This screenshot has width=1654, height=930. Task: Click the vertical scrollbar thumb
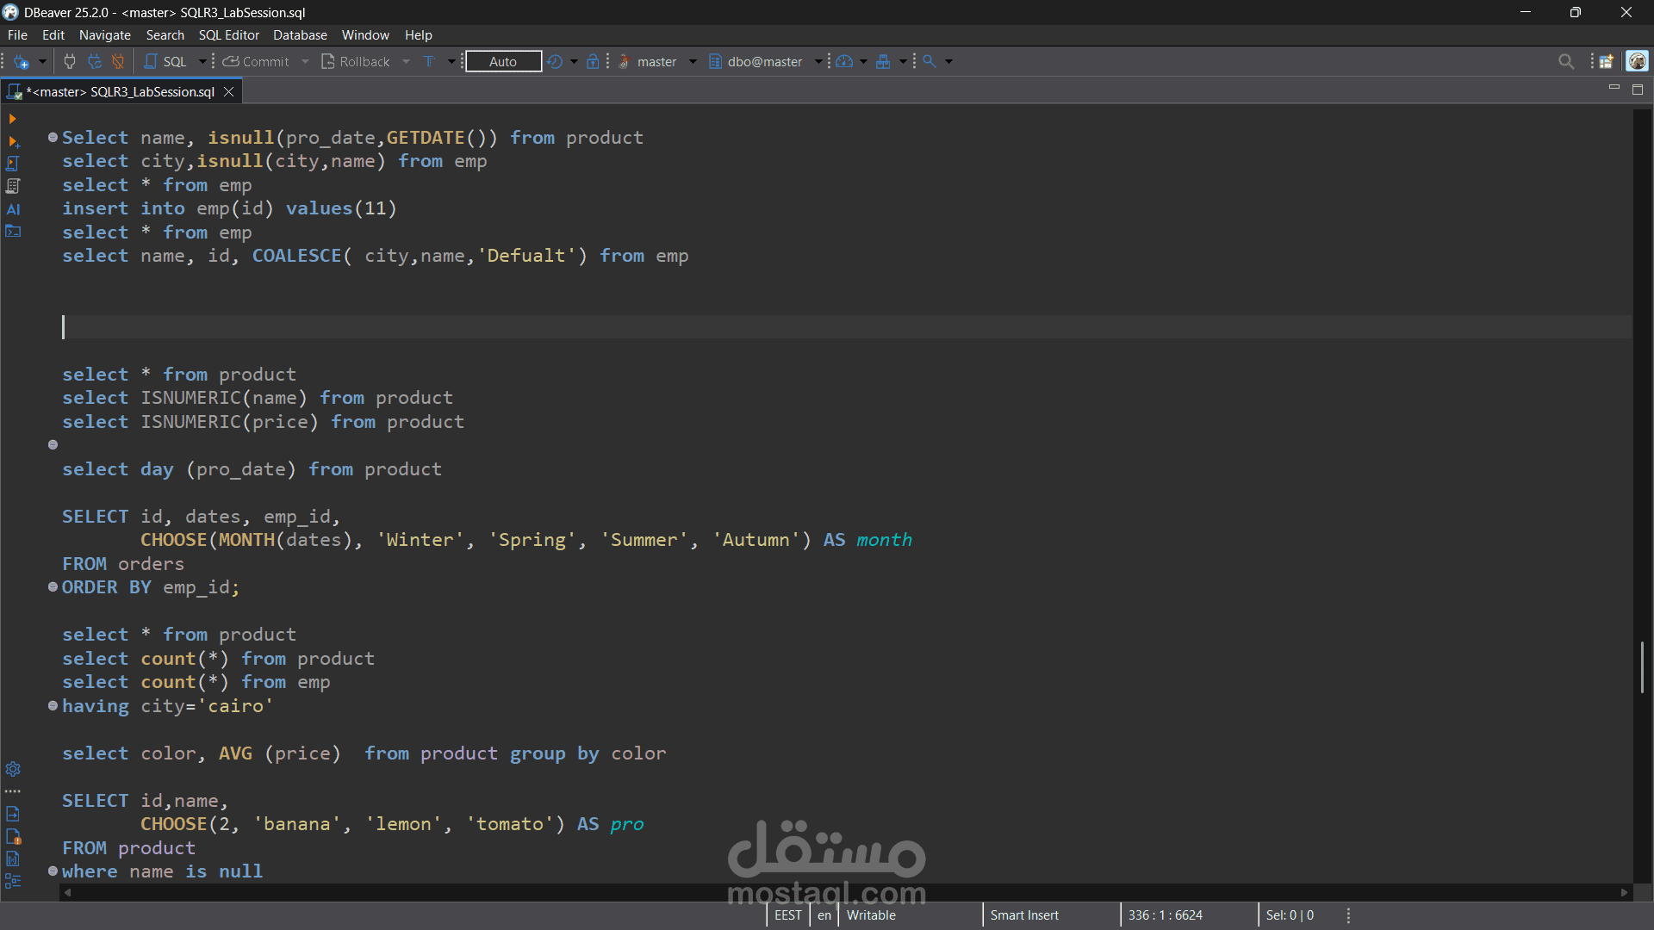click(x=1643, y=666)
